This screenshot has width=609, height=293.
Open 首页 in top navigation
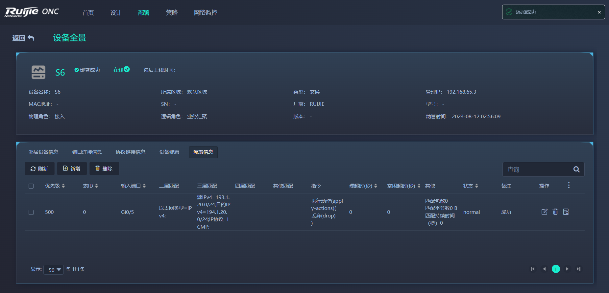88,12
